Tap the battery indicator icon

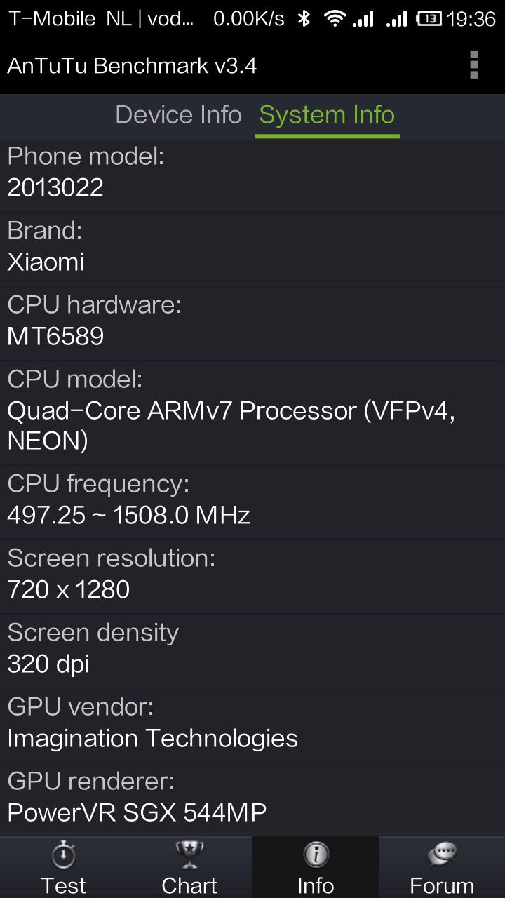tap(429, 19)
